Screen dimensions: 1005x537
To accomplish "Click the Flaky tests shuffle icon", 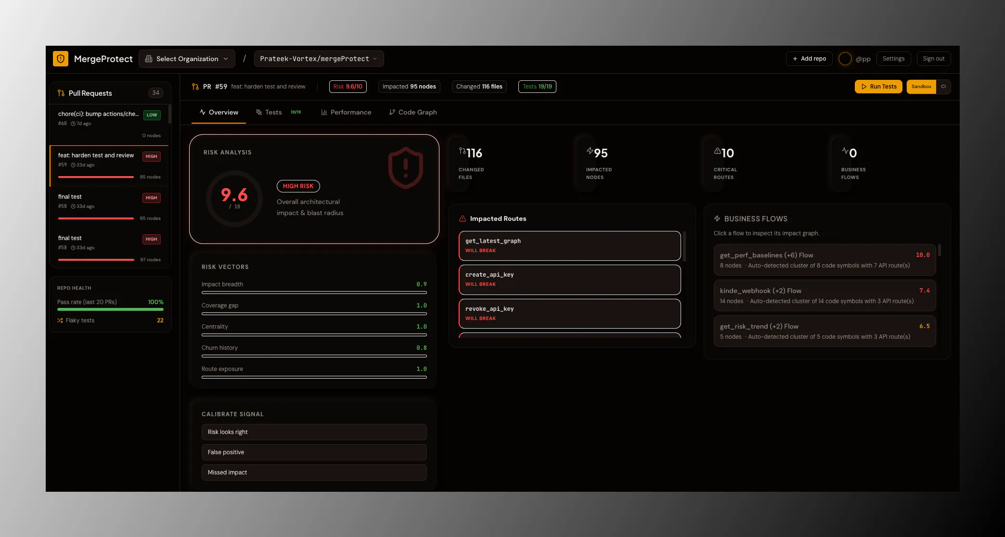I will pyautogui.click(x=60, y=320).
